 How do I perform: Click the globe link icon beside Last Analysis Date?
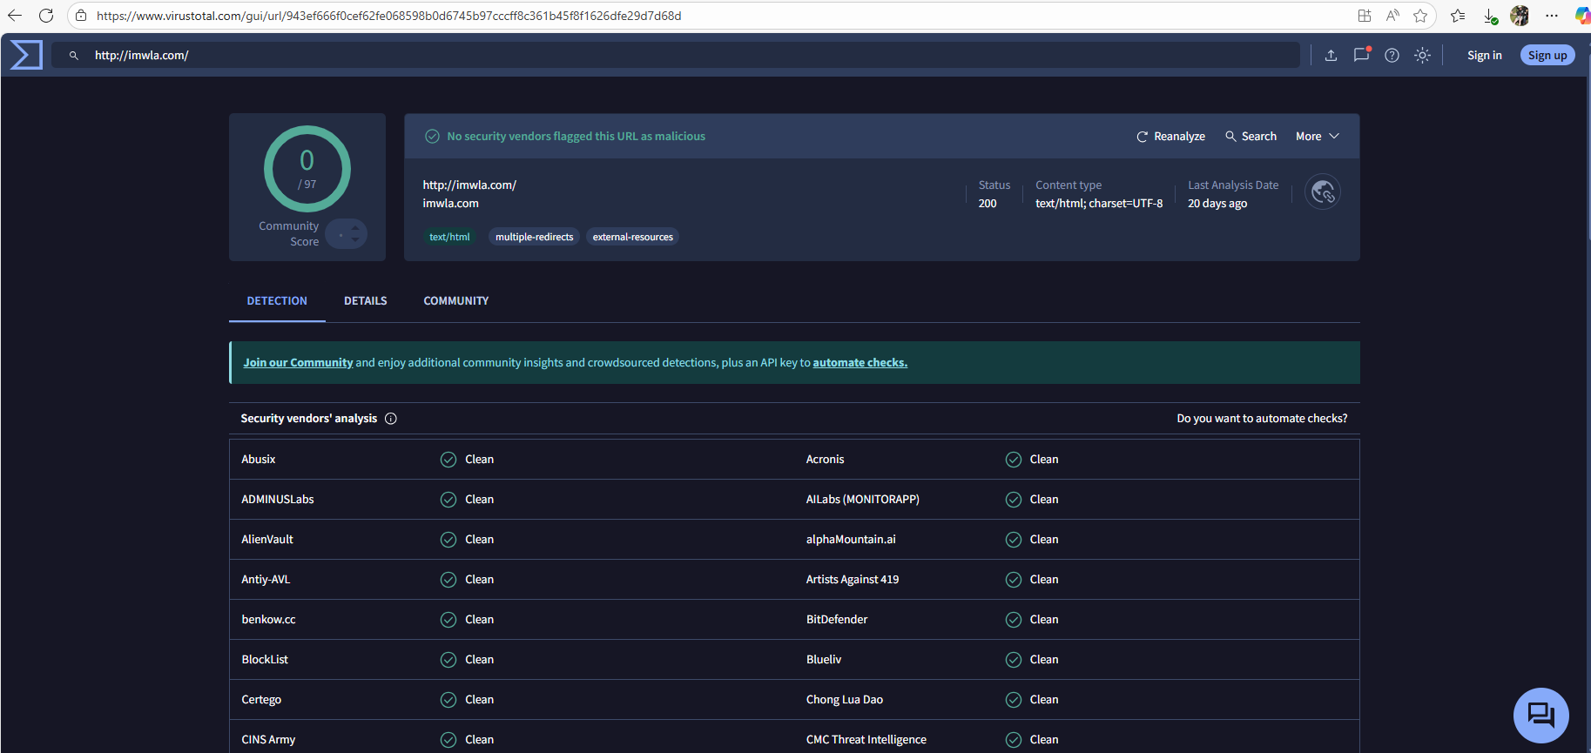[1323, 192]
